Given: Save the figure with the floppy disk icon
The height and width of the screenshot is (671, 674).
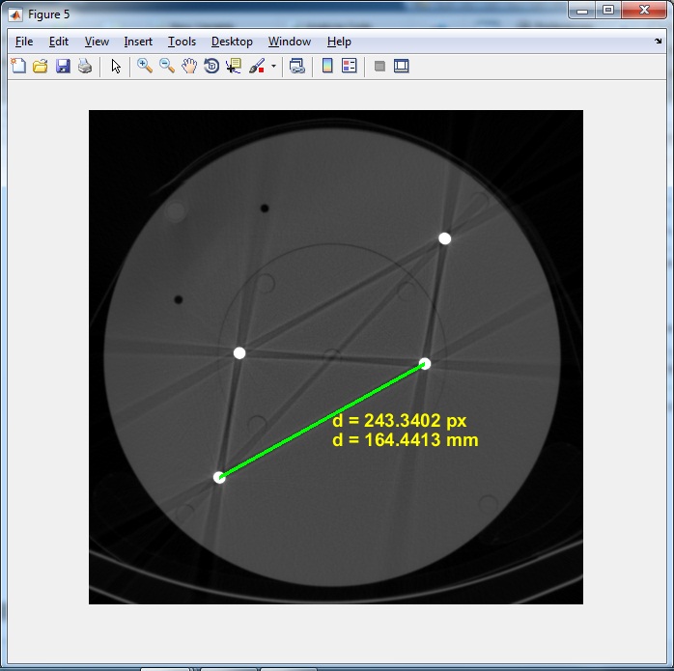Looking at the screenshot, I should coord(63,67).
